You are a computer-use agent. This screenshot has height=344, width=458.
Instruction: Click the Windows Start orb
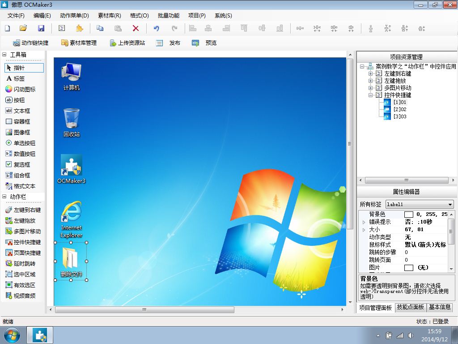[12, 335]
